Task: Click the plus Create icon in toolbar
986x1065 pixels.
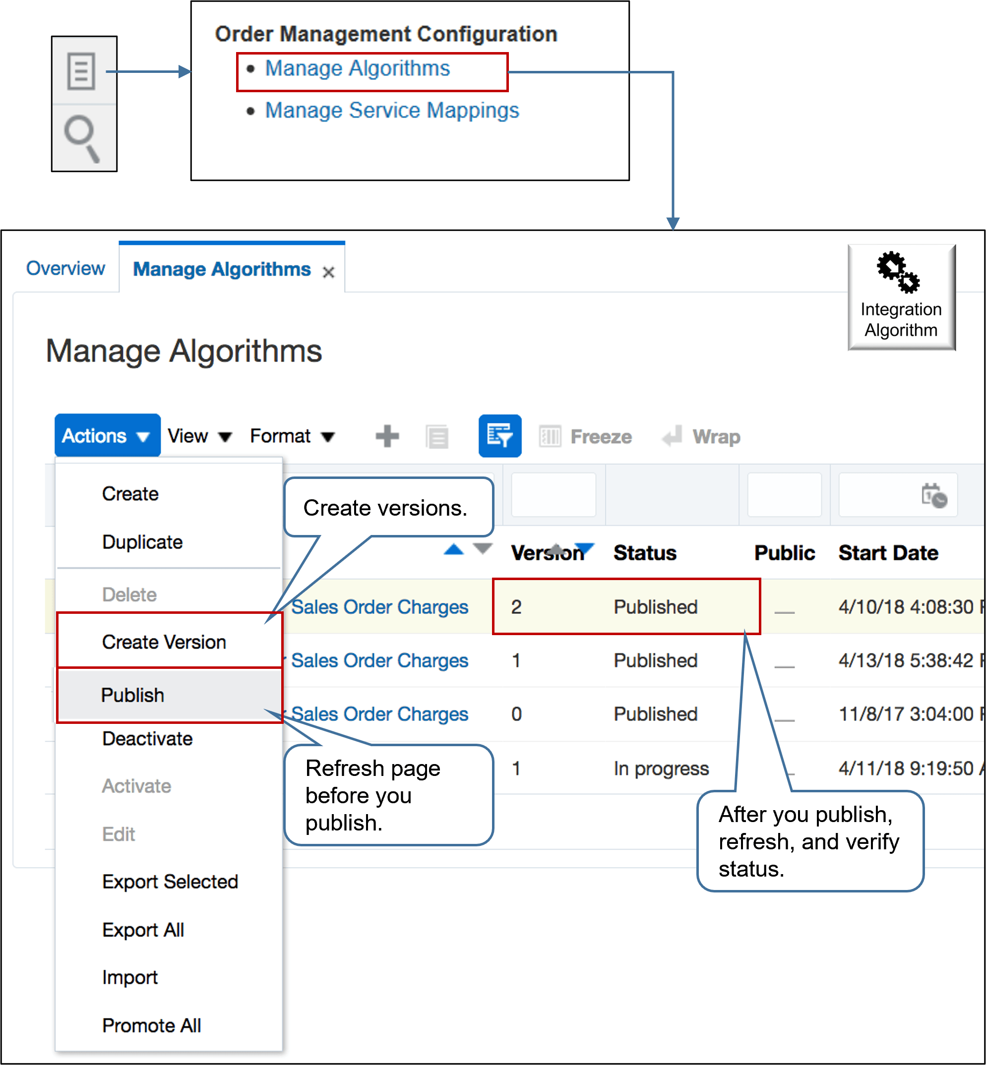Action: point(387,436)
